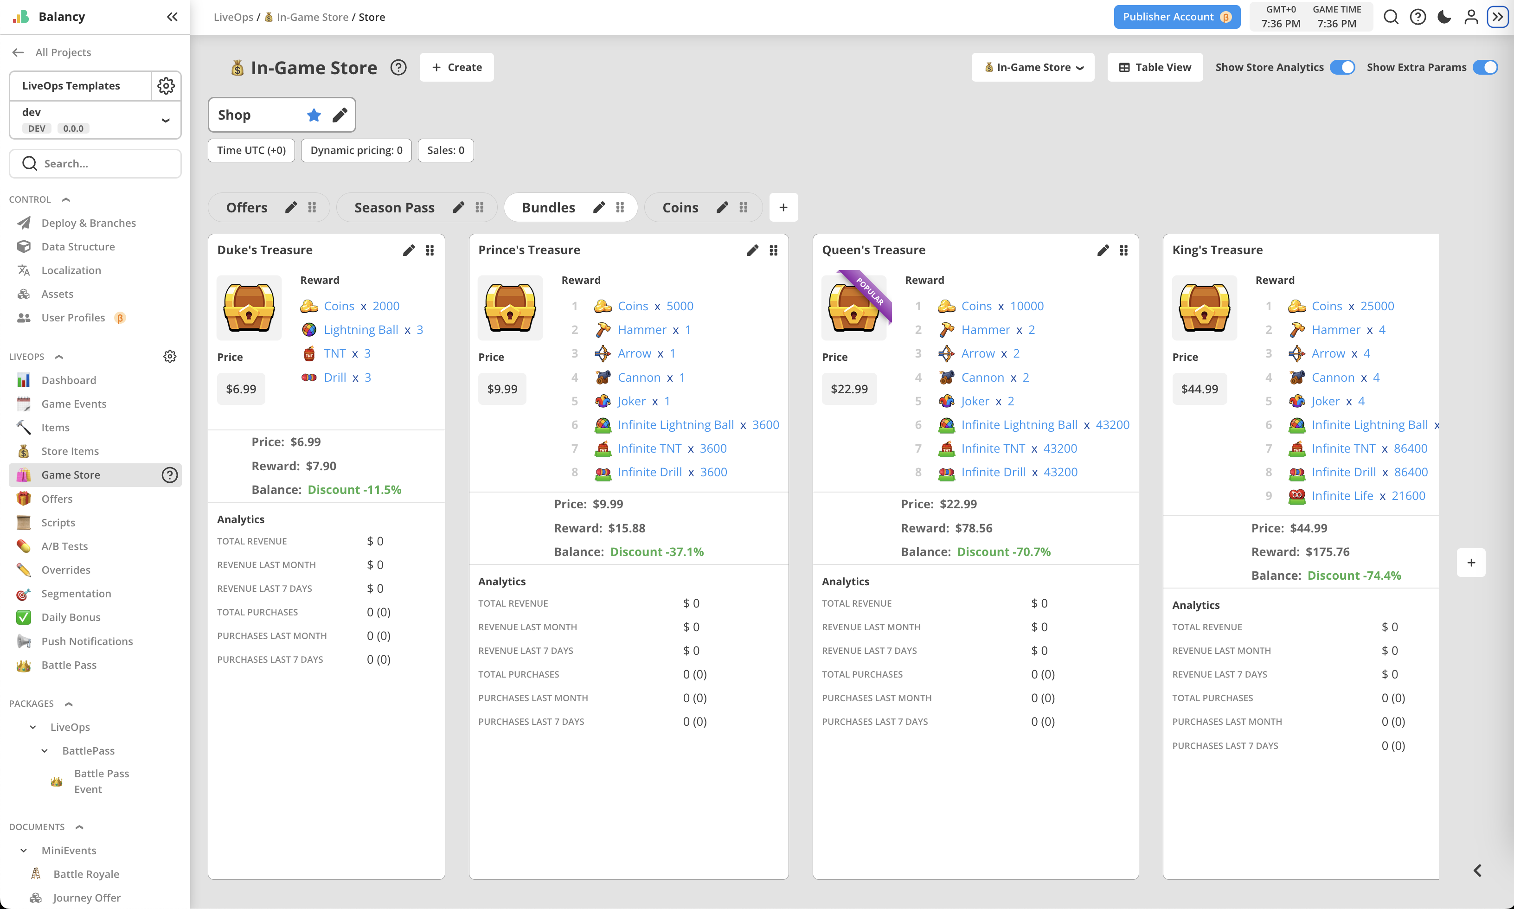The image size is (1514, 909).
Task: Click the Create button
Action: coord(456,67)
